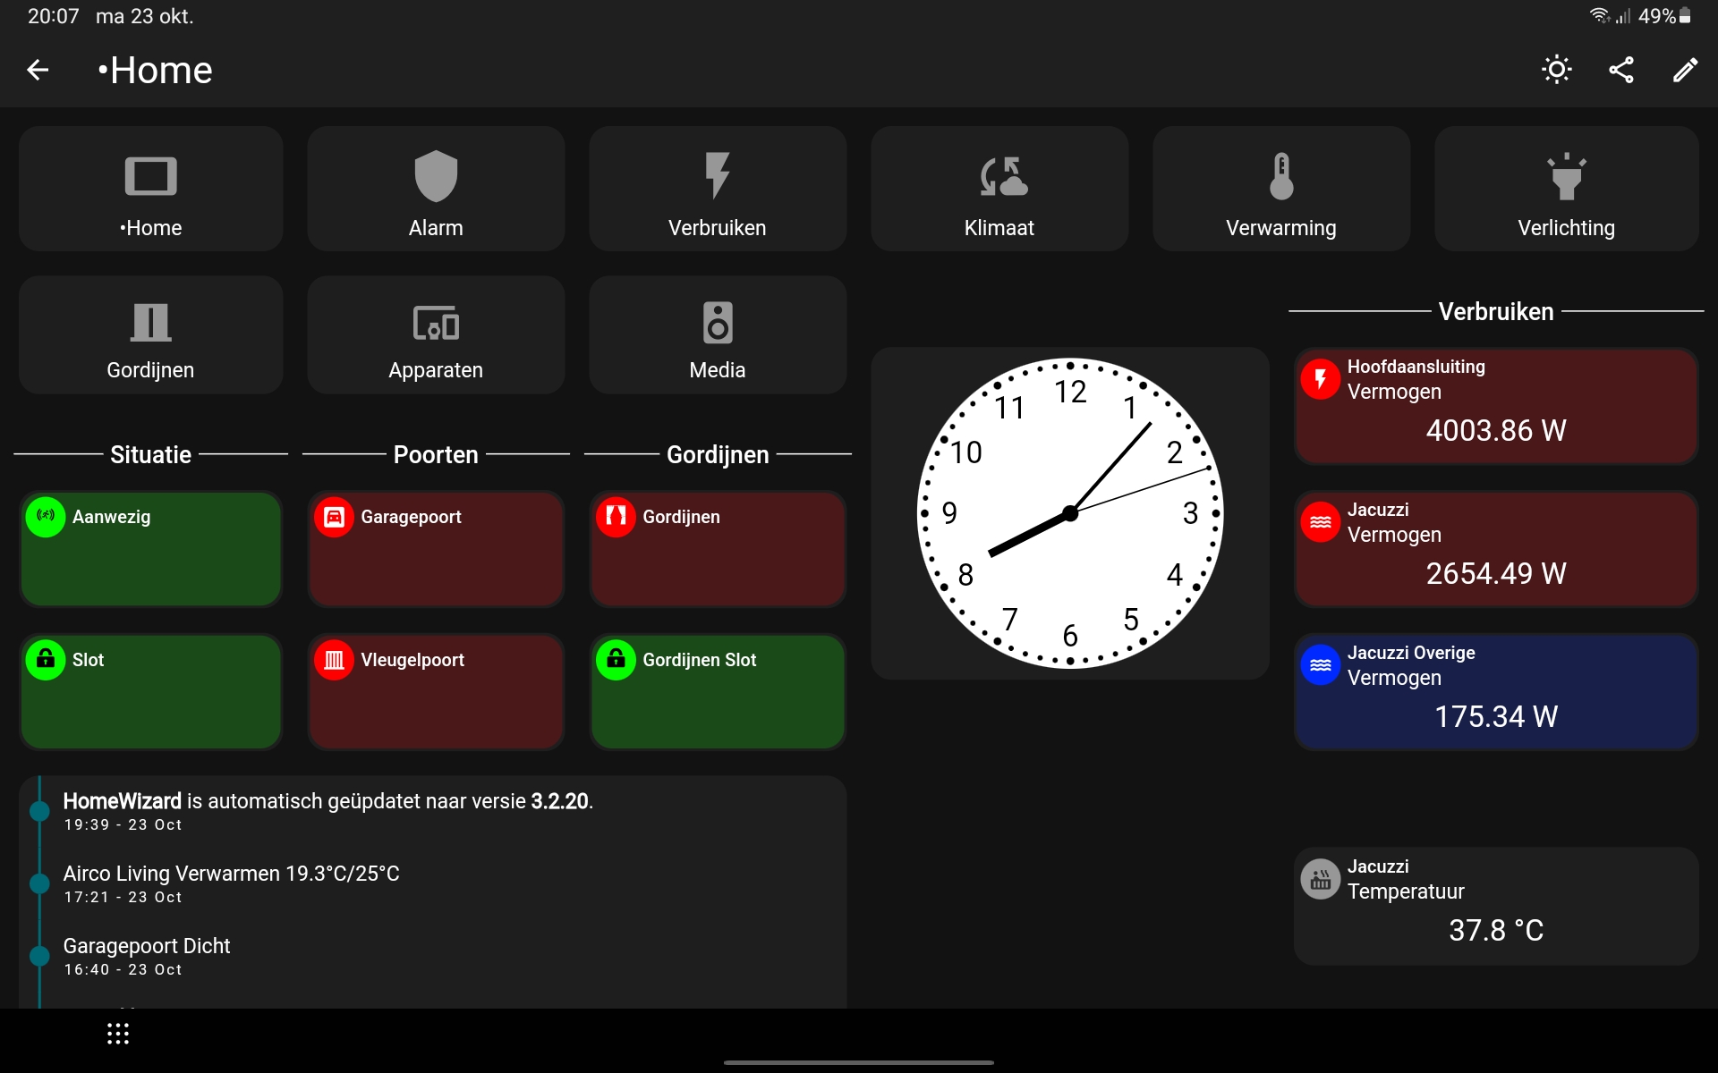Open the Alarm navigation tile

436,189
